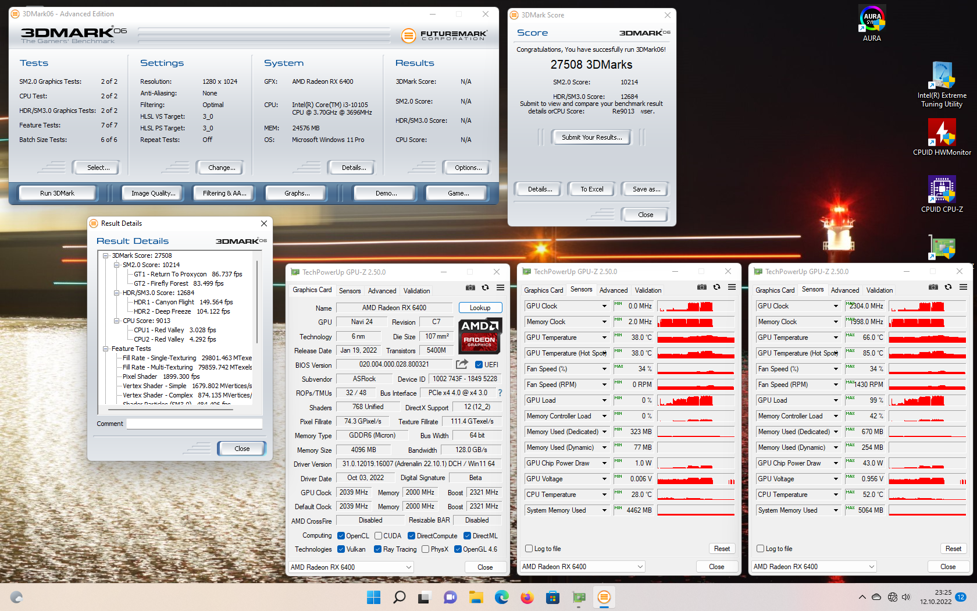Toggle the CUDA checkbox
The height and width of the screenshot is (611, 977).
(378, 536)
